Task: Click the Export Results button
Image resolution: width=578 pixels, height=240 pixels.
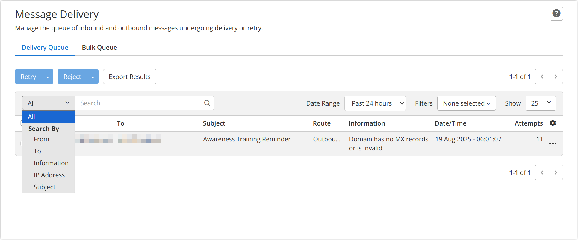Action: [x=129, y=77]
